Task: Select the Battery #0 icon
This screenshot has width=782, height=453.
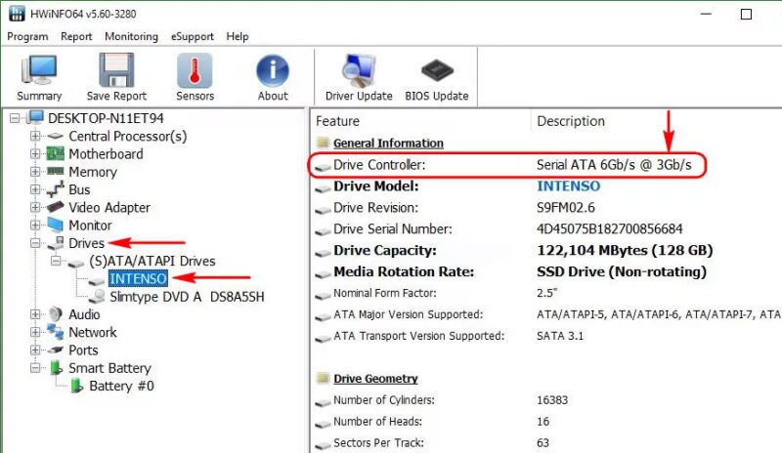Action: [x=77, y=386]
